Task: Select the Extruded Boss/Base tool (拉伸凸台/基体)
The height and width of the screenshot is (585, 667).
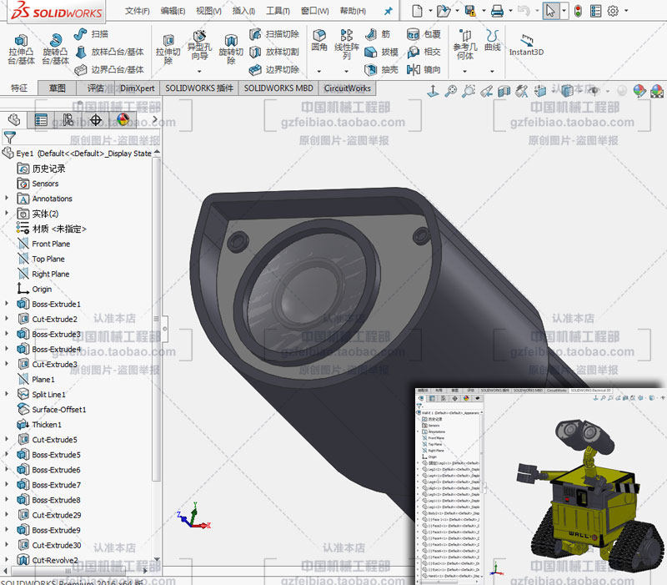Action: 21,49
